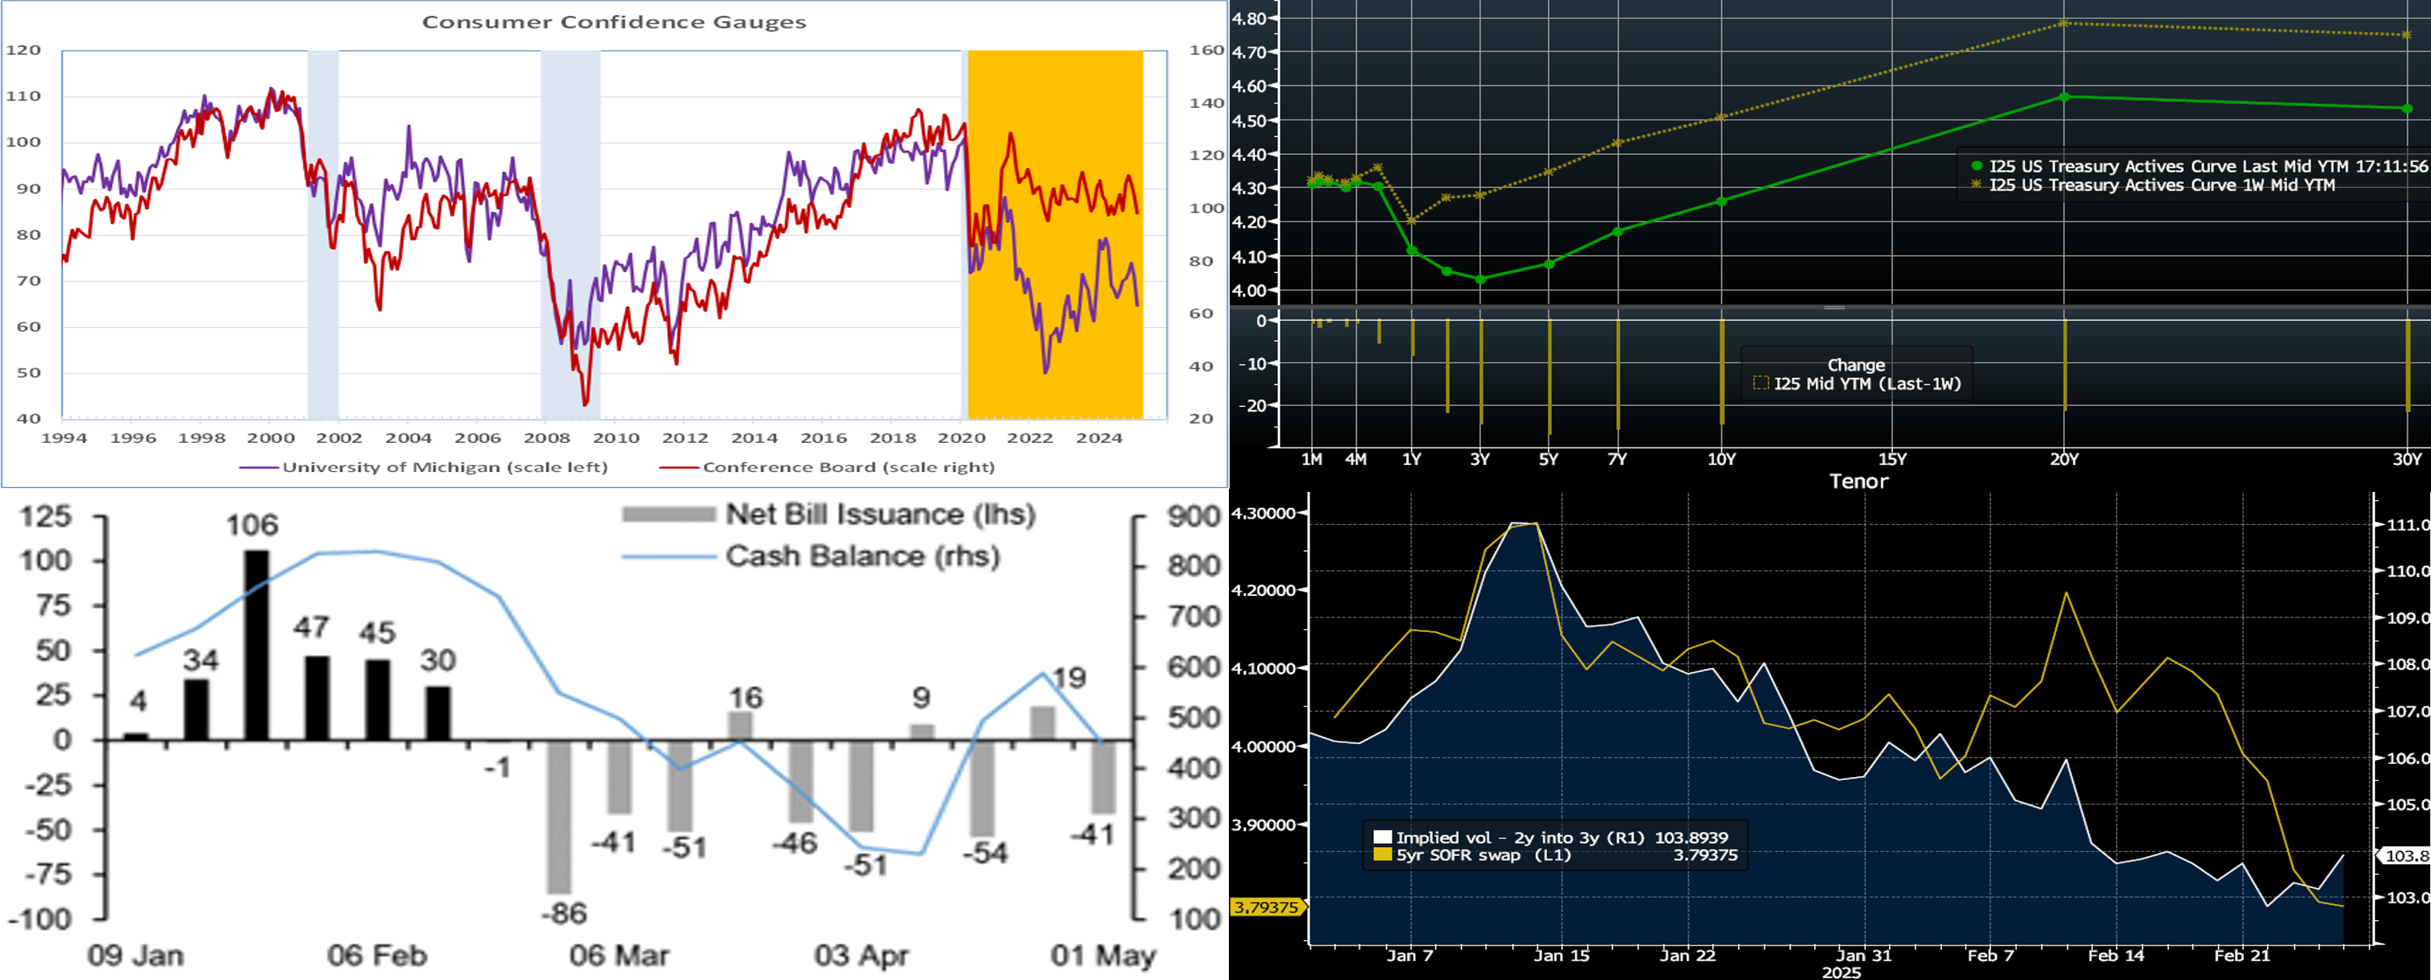Click the 20Y point on green Treasury curve
This screenshot has width=2431, height=980.
pyautogui.click(x=2064, y=97)
